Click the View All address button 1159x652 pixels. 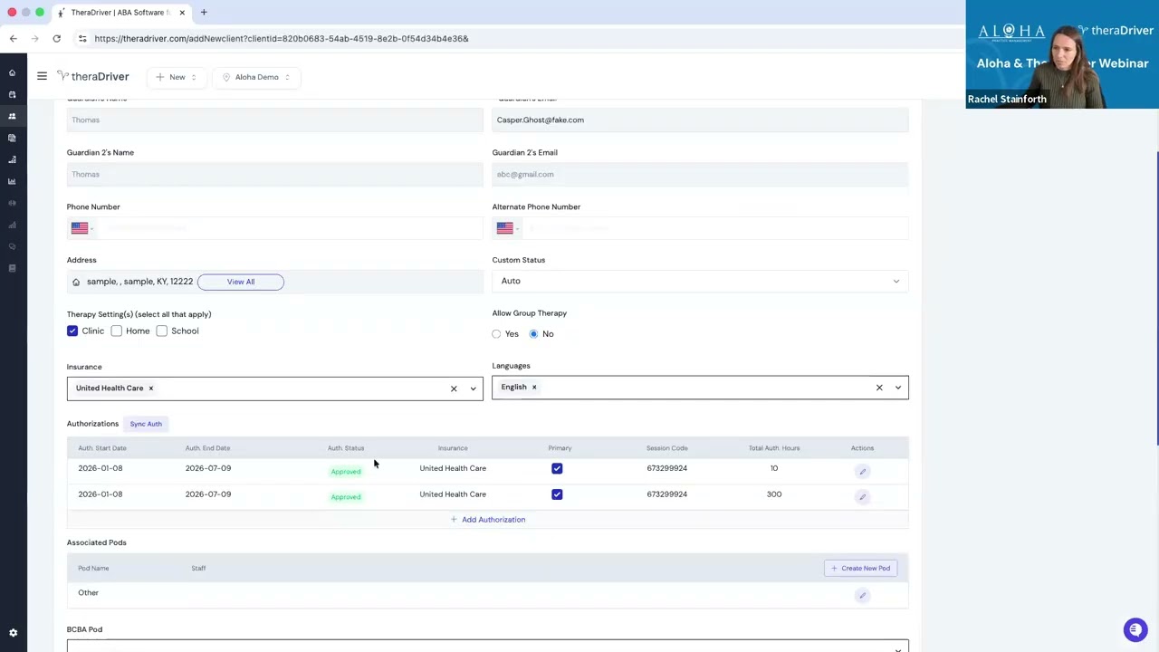[x=241, y=282]
